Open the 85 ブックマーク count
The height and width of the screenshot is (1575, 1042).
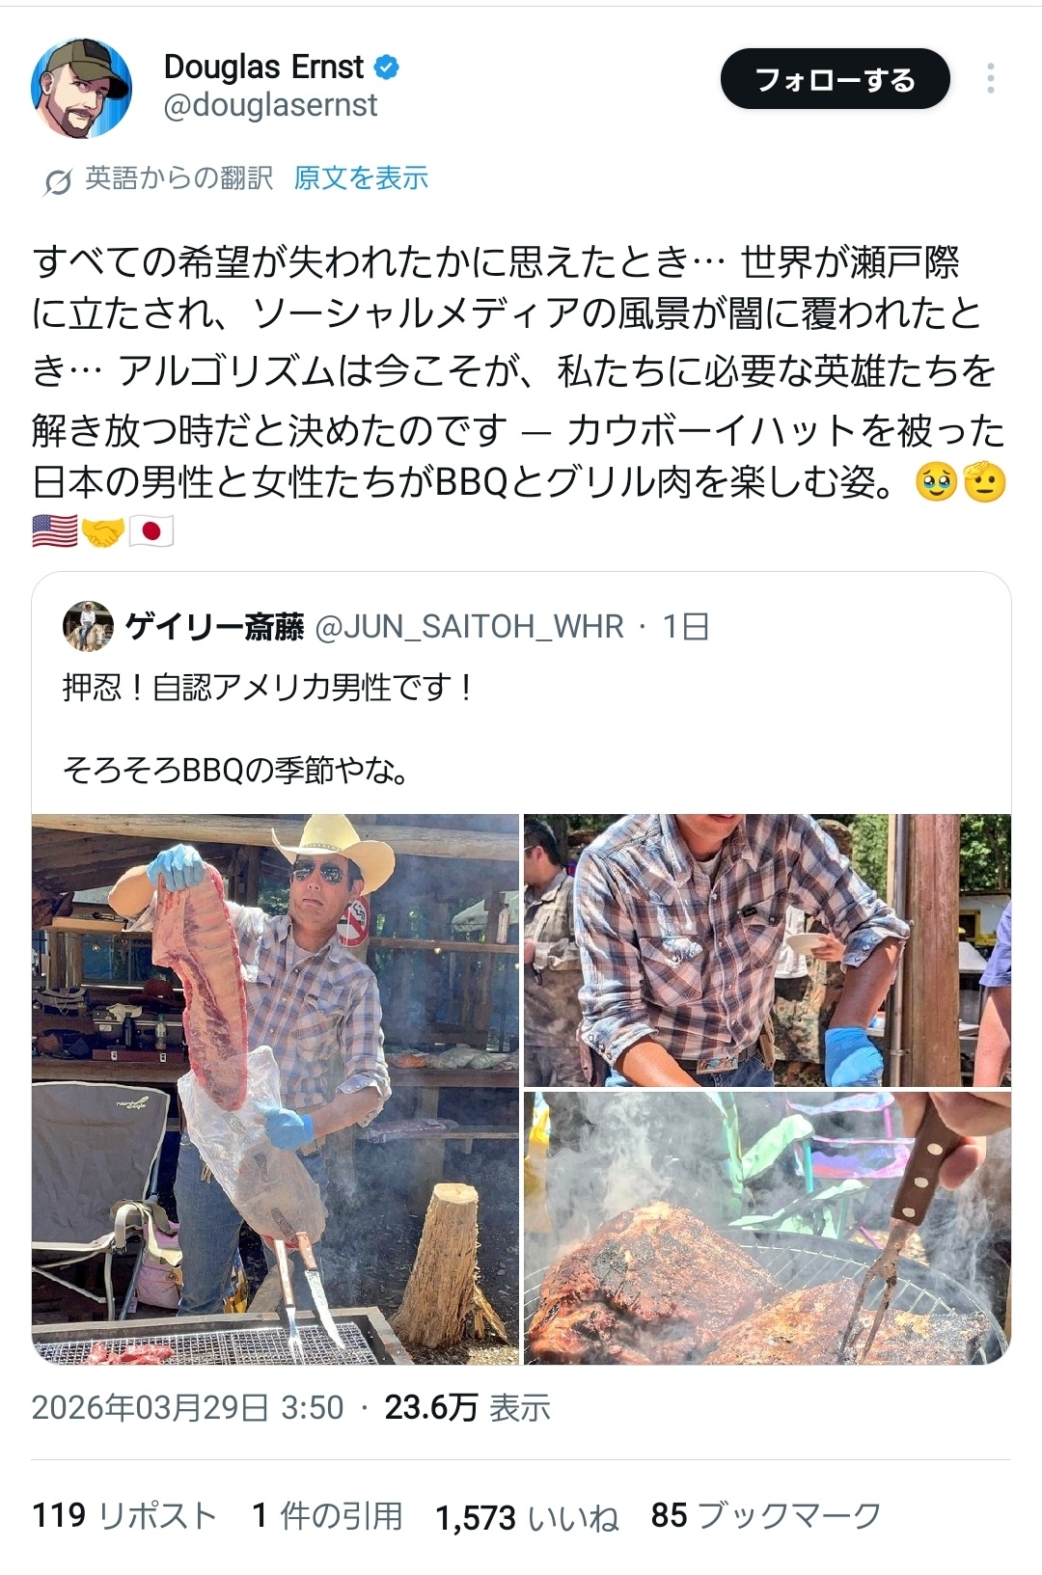point(766,1516)
